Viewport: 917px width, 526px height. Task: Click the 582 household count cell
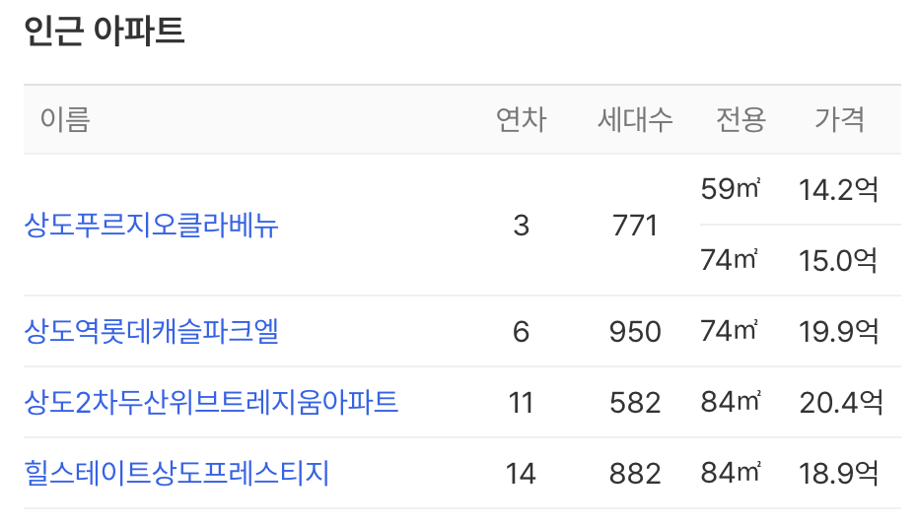[x=635, y=403]
